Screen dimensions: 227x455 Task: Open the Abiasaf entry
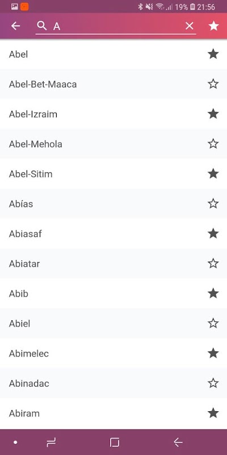click(x=113, y=234)
